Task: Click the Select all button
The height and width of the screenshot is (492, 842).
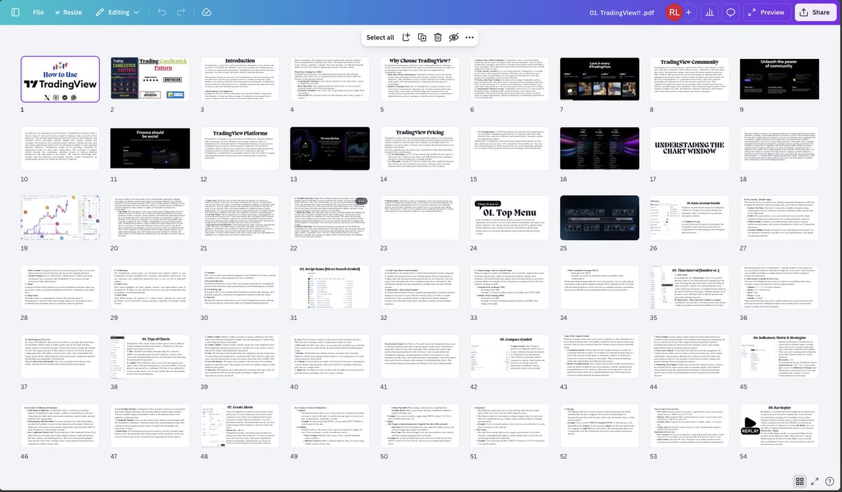Action: point(380,37)
